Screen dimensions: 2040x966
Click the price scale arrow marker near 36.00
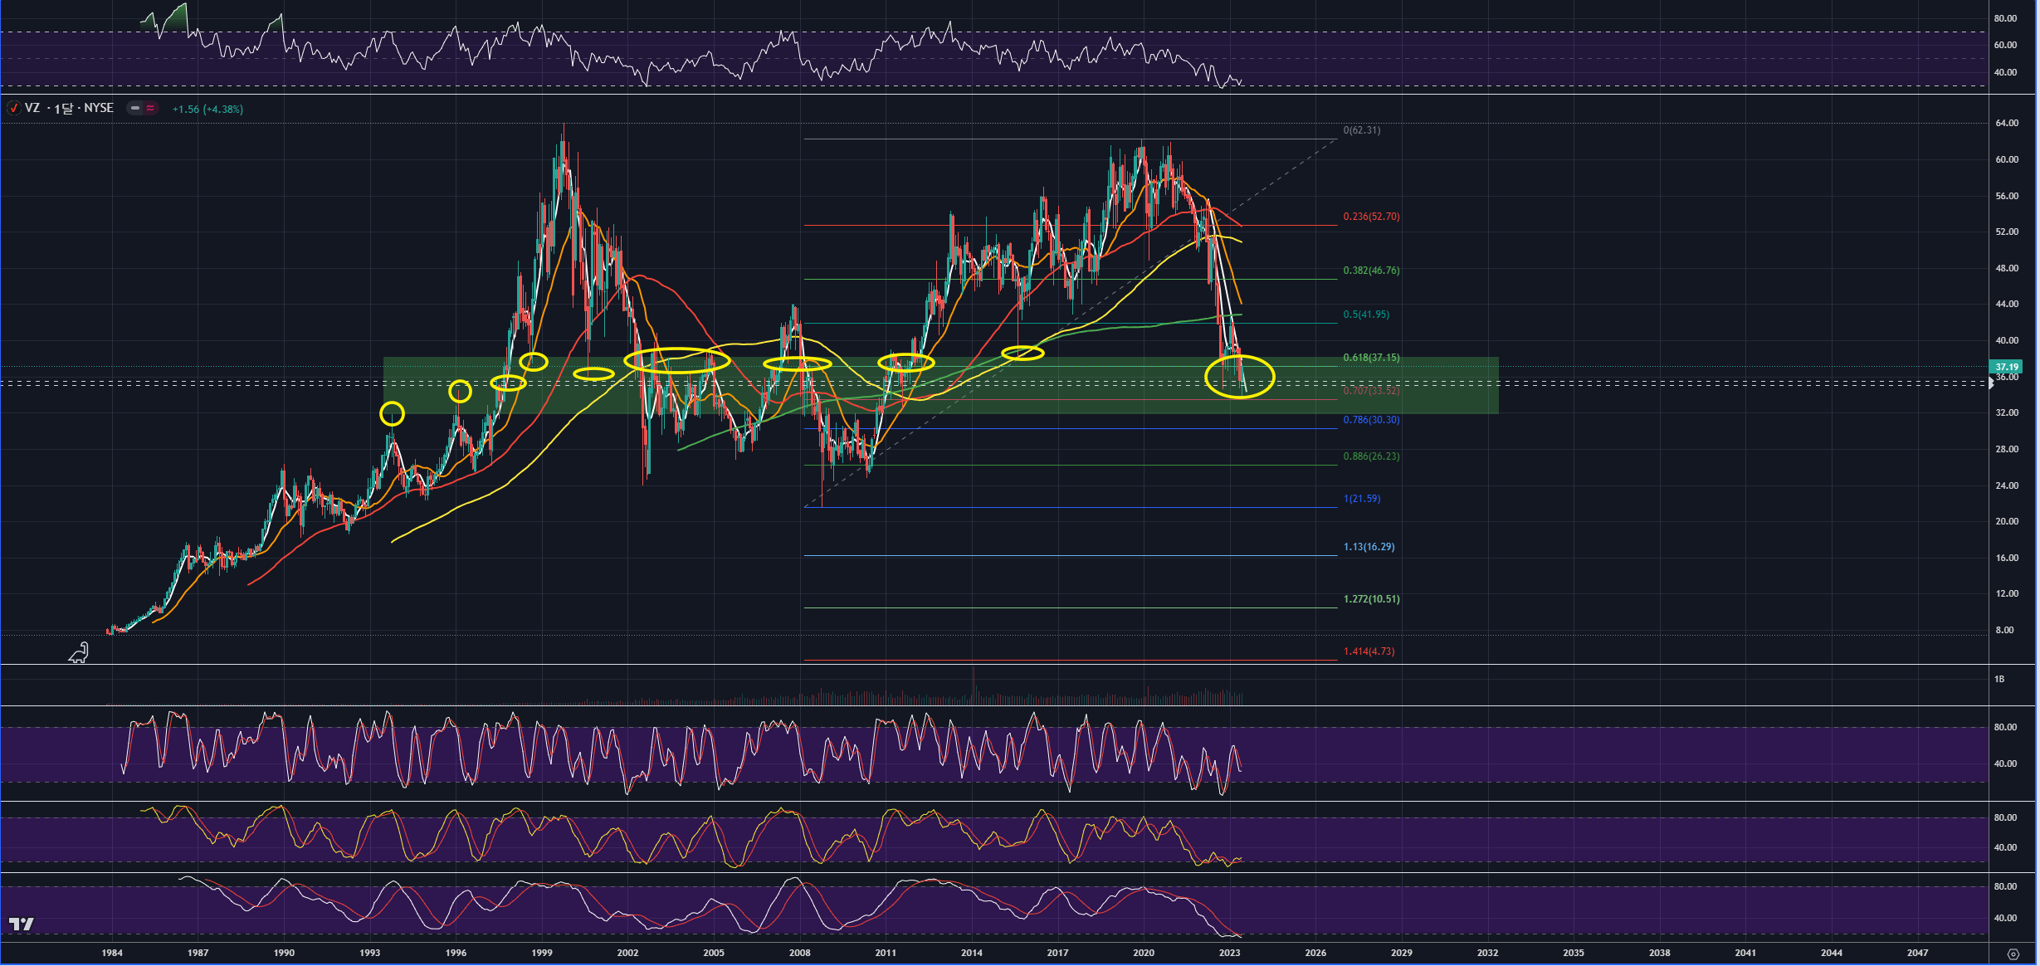[x=1992, y=383]
